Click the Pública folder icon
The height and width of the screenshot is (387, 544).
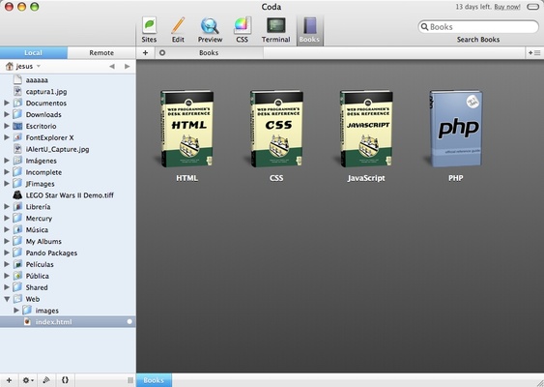click(17, 276)
